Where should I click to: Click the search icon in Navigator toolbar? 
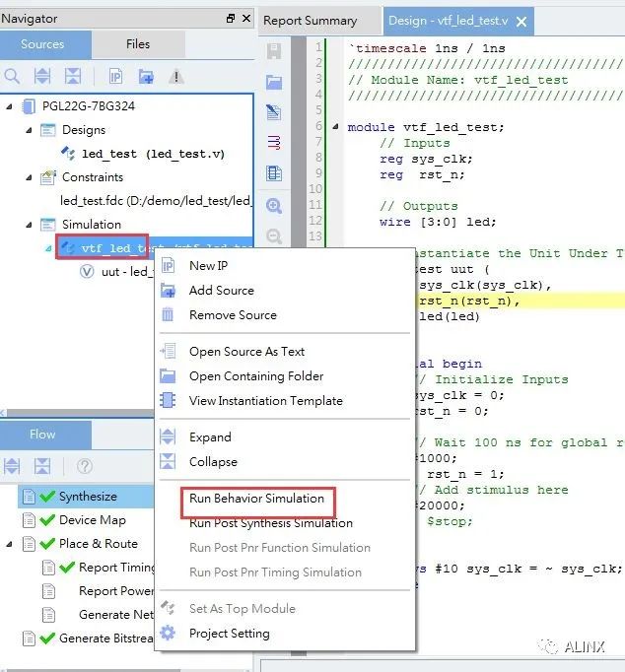(x=12, y=77)
